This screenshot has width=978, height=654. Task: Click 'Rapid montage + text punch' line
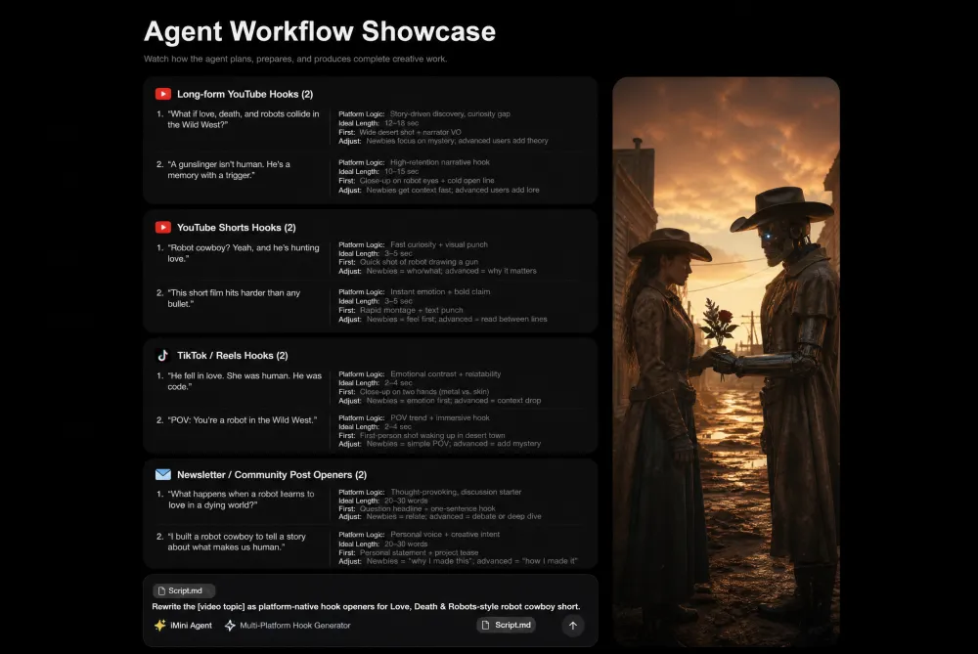pyautogui.click(x=411, y=310)
